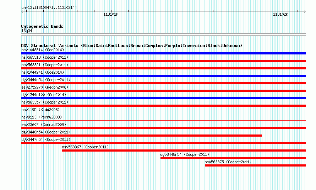The width and height of the screenshot is (316, 190).
Task: Click the esv2759970 (Redon2006) label
Action: point(45,87)
